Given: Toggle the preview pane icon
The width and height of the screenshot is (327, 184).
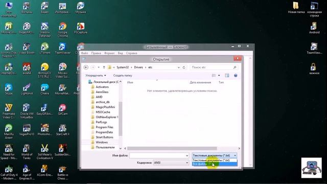Looking at the screenshot, I should coord(227,76).
